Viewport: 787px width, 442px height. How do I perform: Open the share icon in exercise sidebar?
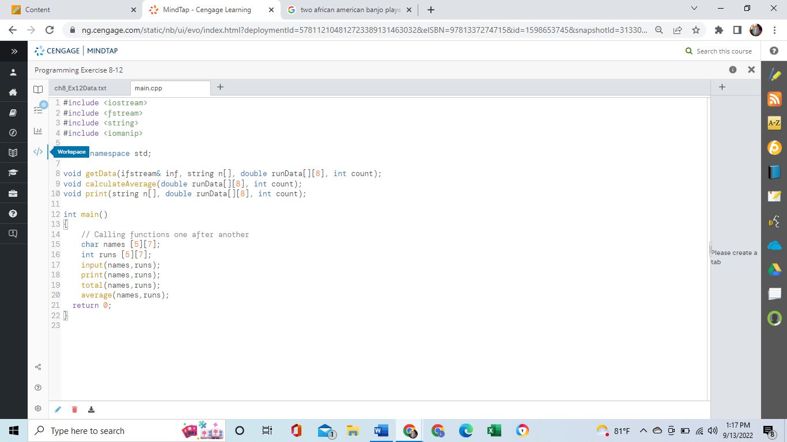pos(38,367)
